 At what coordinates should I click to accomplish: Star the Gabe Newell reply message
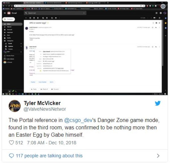click(x=152, y=47)
